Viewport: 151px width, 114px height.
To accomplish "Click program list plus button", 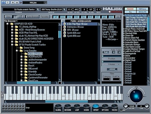I will point(148,81).
